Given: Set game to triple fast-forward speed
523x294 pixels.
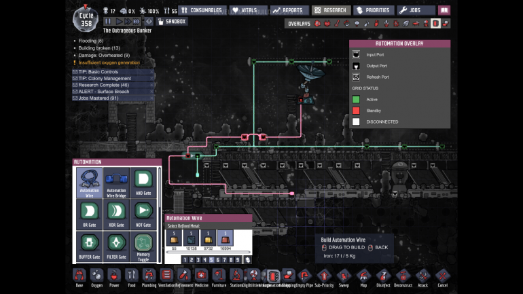Looking at the screenshot, I should pos(136,22).
